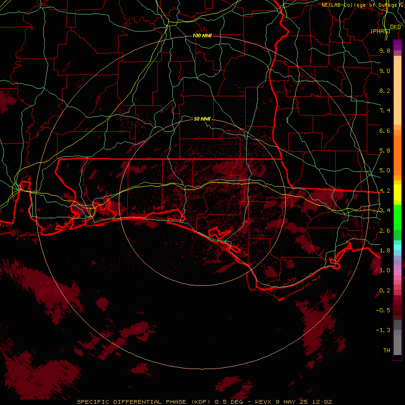Click the 3.4 legend value

(385, 211)
